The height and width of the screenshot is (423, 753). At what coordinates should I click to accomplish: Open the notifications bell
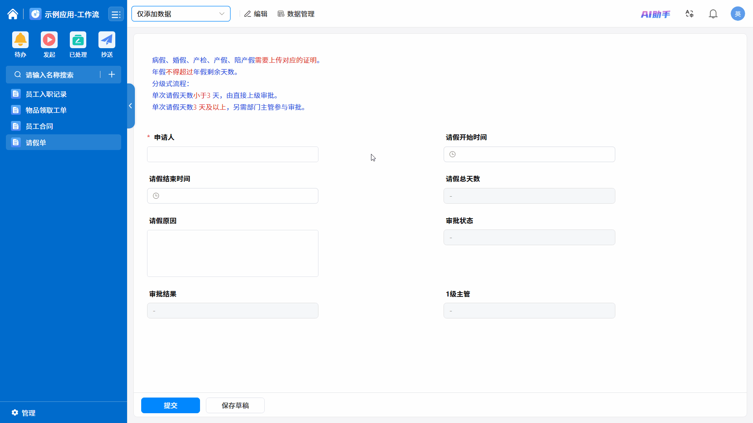713,14
